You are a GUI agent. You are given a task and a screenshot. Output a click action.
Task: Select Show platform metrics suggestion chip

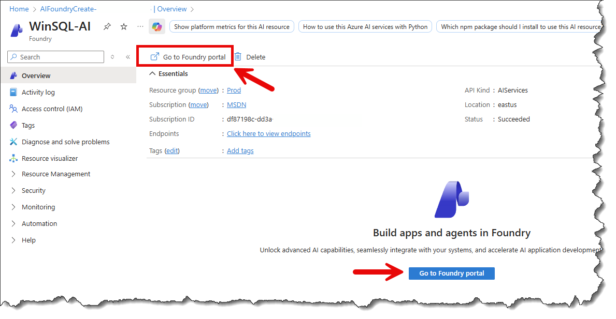pos(232,27)
